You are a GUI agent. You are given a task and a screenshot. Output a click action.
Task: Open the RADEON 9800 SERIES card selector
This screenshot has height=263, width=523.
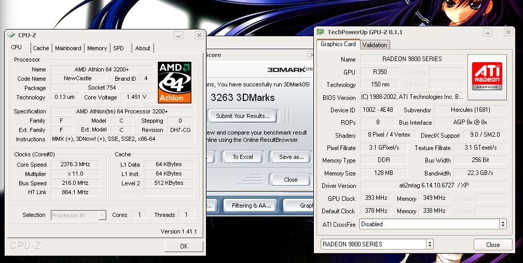377,244
